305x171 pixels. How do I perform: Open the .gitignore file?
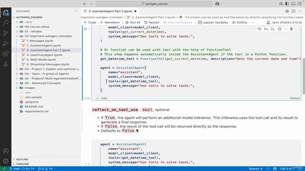[31, 102]
